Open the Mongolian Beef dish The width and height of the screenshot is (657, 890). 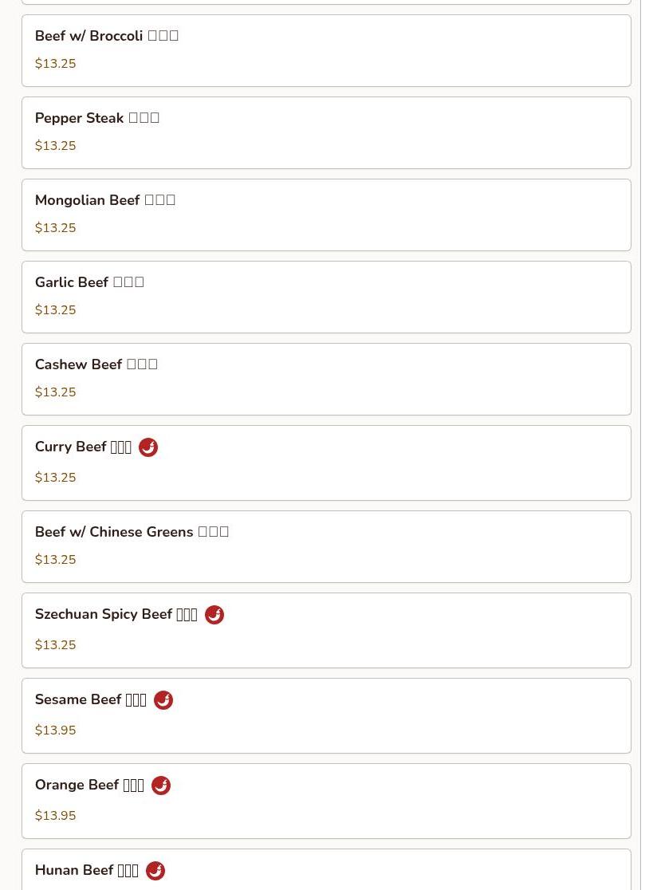click(326, 215)
